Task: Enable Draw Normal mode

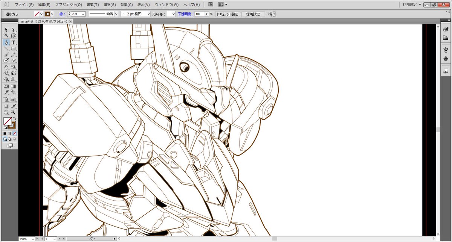Action: (x=5, y=139)
